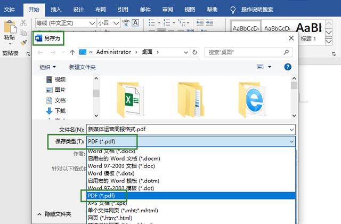Select Videos (视频) in navigation pane

(56, 79)
